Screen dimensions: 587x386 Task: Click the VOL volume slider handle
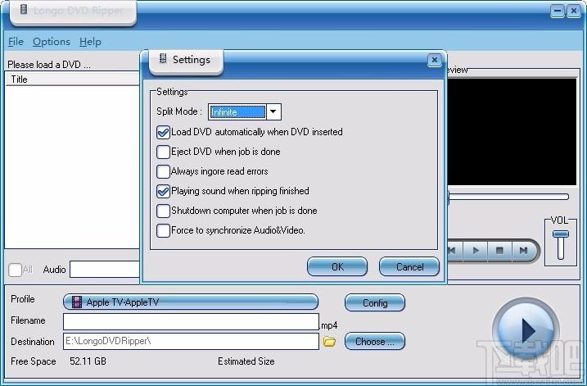coord(561,234)
